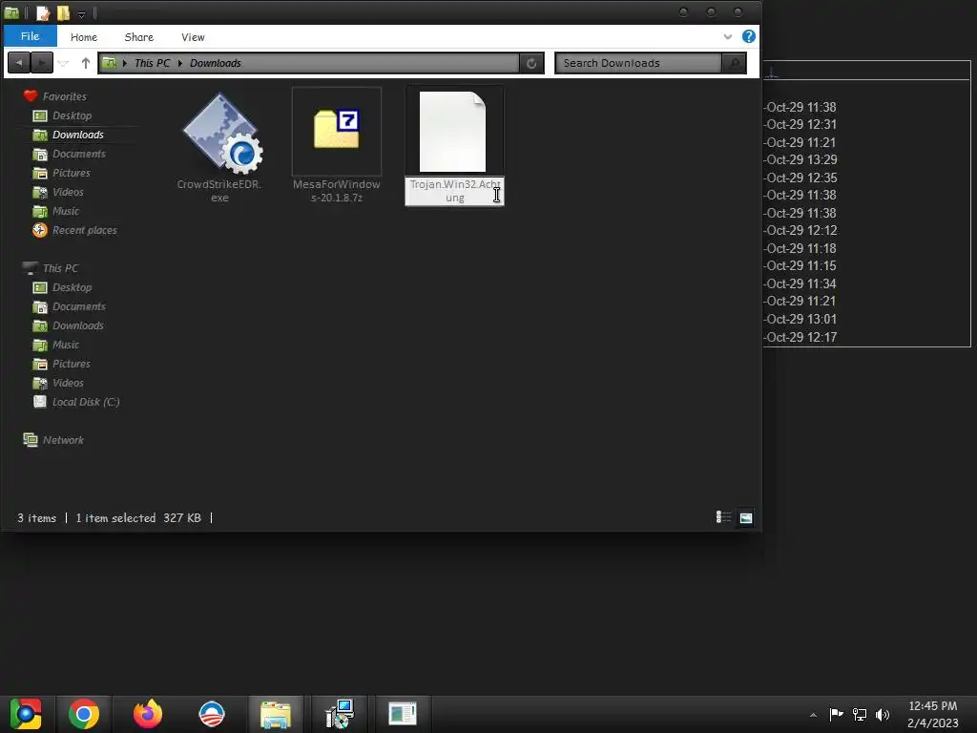Open Videos under Favorites
Viewport: 977px width, 733px height.
pos(68,192)
